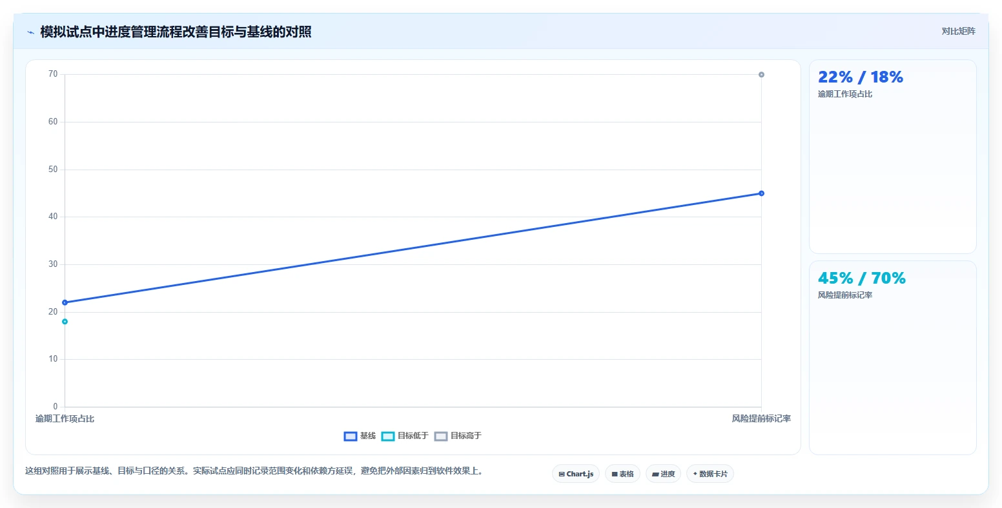Click the 45% / 70% metric value
Image resolution: width=1002 pixels, height=508 pixels.
click(x=862, y=278)
